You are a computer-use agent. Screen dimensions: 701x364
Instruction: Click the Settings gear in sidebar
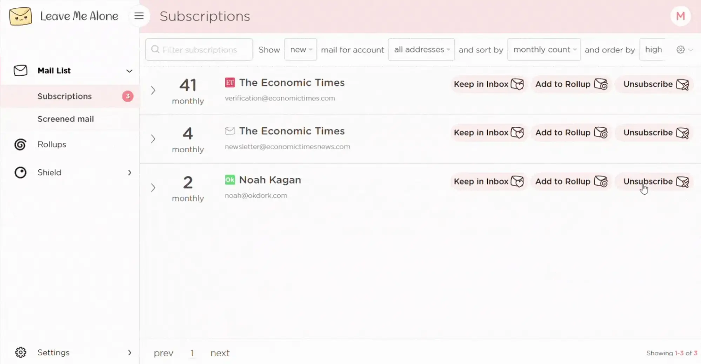click(x=21, y=352)
